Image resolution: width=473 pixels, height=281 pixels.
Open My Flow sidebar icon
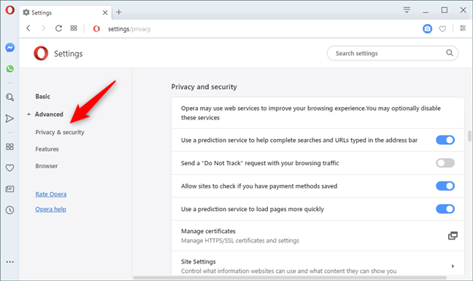point(9,119)
